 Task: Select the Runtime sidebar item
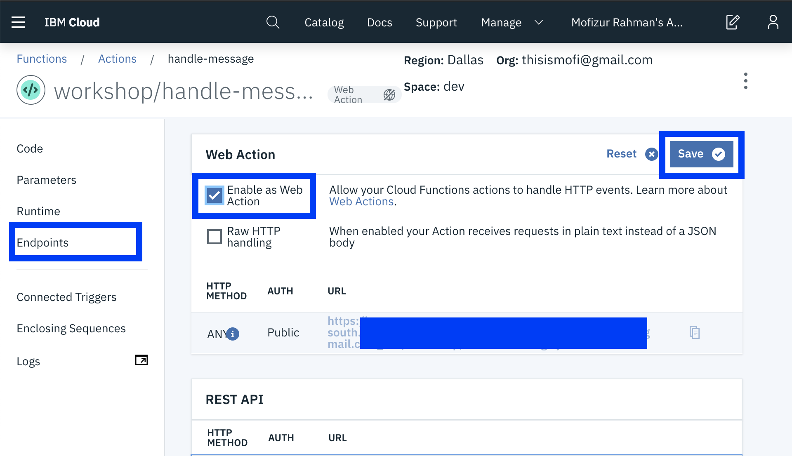click(x=38, y=211)
